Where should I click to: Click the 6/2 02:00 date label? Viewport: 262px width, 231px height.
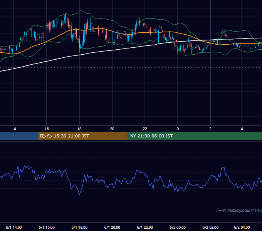210,227
